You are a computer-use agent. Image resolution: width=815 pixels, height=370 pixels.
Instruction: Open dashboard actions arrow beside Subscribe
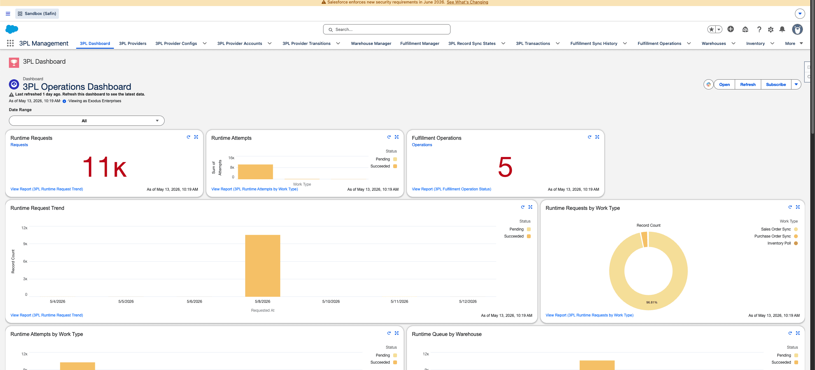pos(796,84)
